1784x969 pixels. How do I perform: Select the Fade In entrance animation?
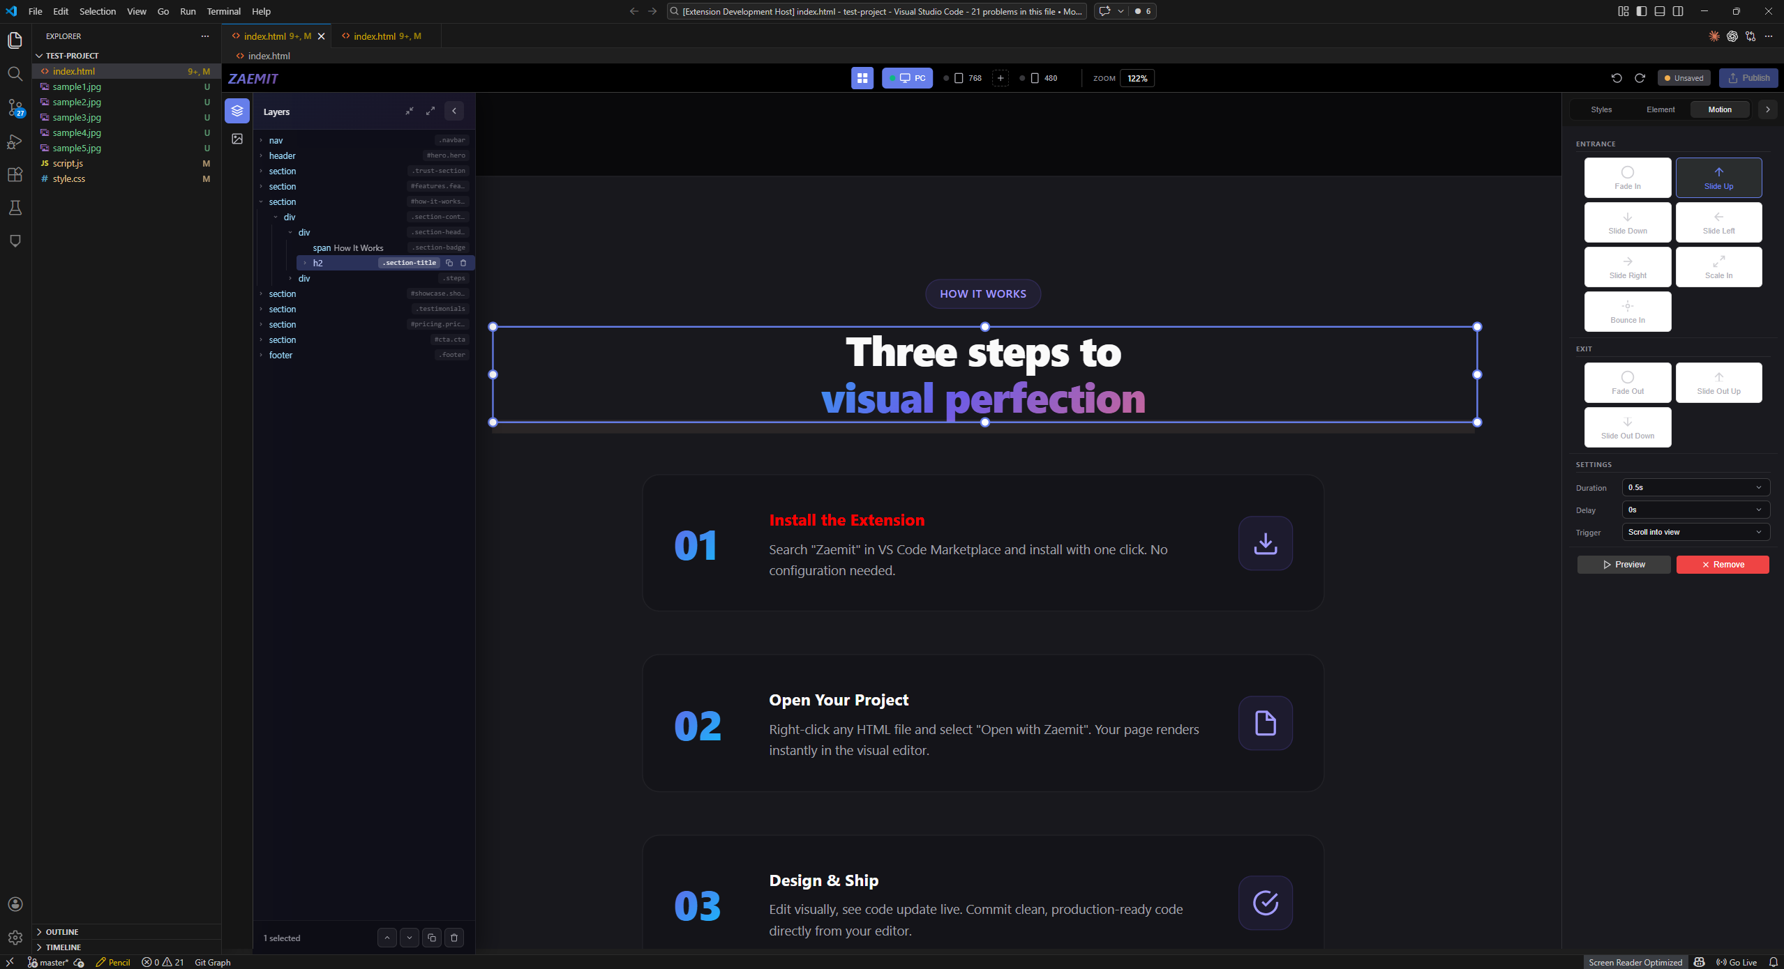point(1627,178)
